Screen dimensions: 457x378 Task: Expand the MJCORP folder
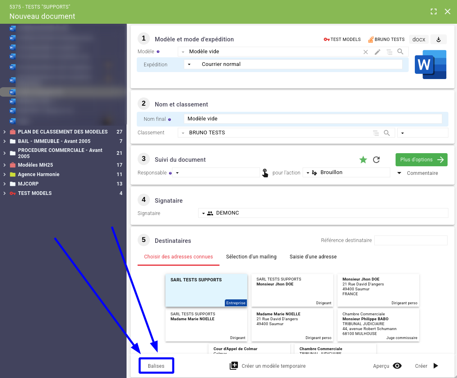pos(5,184)
